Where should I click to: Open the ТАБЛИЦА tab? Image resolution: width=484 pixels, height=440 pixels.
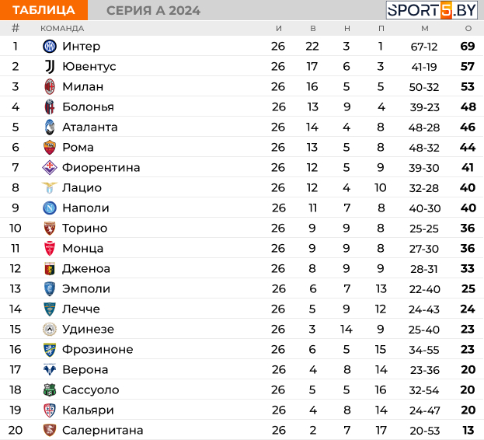click(44, 10)
